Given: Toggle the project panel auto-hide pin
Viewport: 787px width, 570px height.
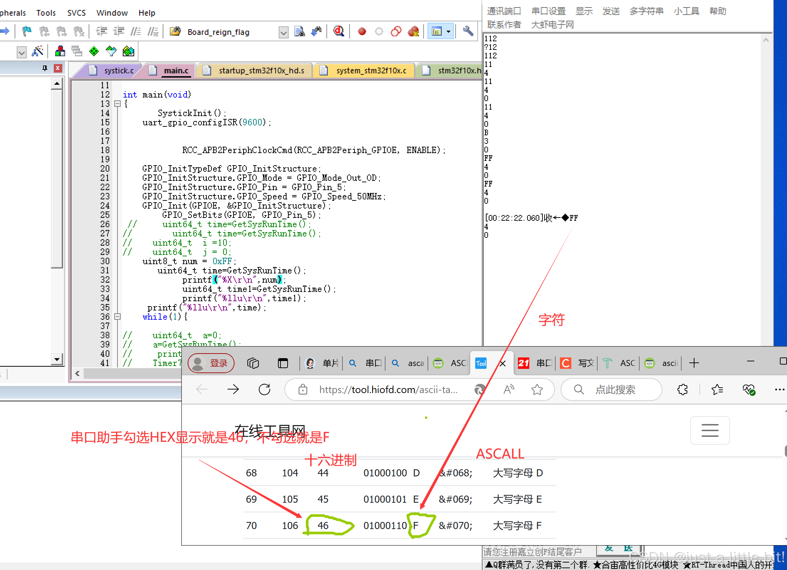Looking at the screenshot, I should (x=45, y=68).
